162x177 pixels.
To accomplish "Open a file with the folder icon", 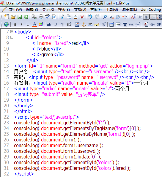I will coord(13,17).
